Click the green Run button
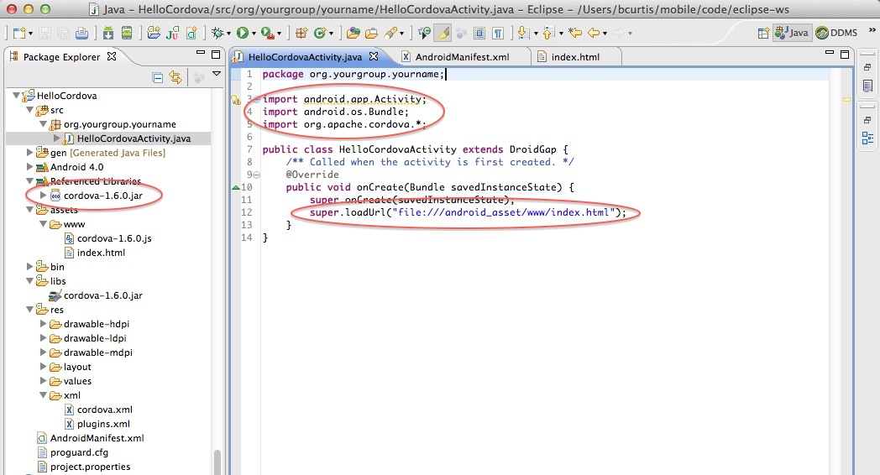The width and height of the screenshot is (880, 475). (242, 34)
